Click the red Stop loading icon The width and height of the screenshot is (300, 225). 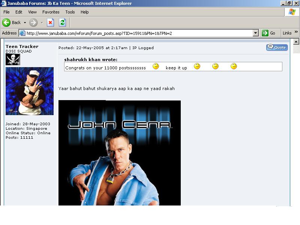click(50, 22)
